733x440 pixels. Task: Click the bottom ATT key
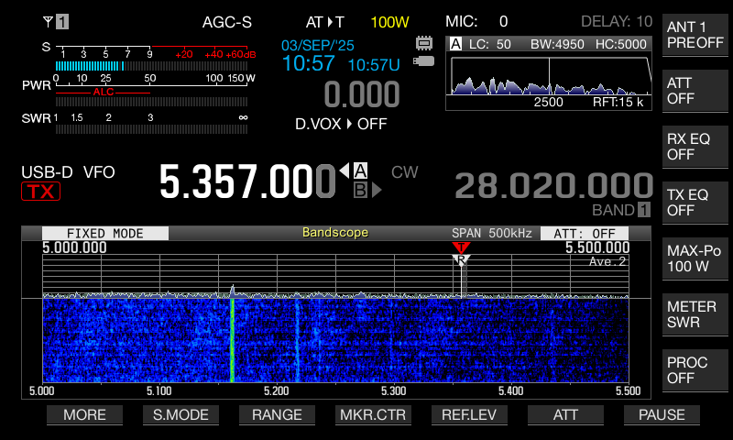[x=565, y=414]
